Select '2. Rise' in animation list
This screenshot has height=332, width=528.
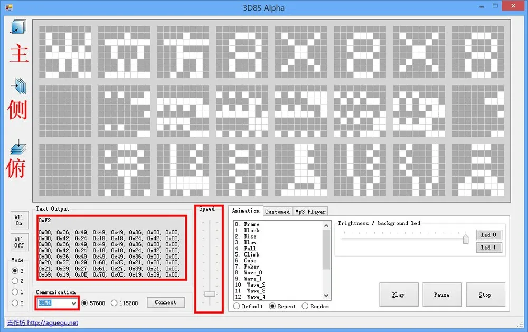coord(246,236)
